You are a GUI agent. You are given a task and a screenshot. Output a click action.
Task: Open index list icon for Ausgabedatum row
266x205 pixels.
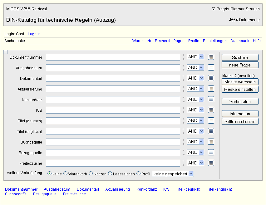(211, 67)
